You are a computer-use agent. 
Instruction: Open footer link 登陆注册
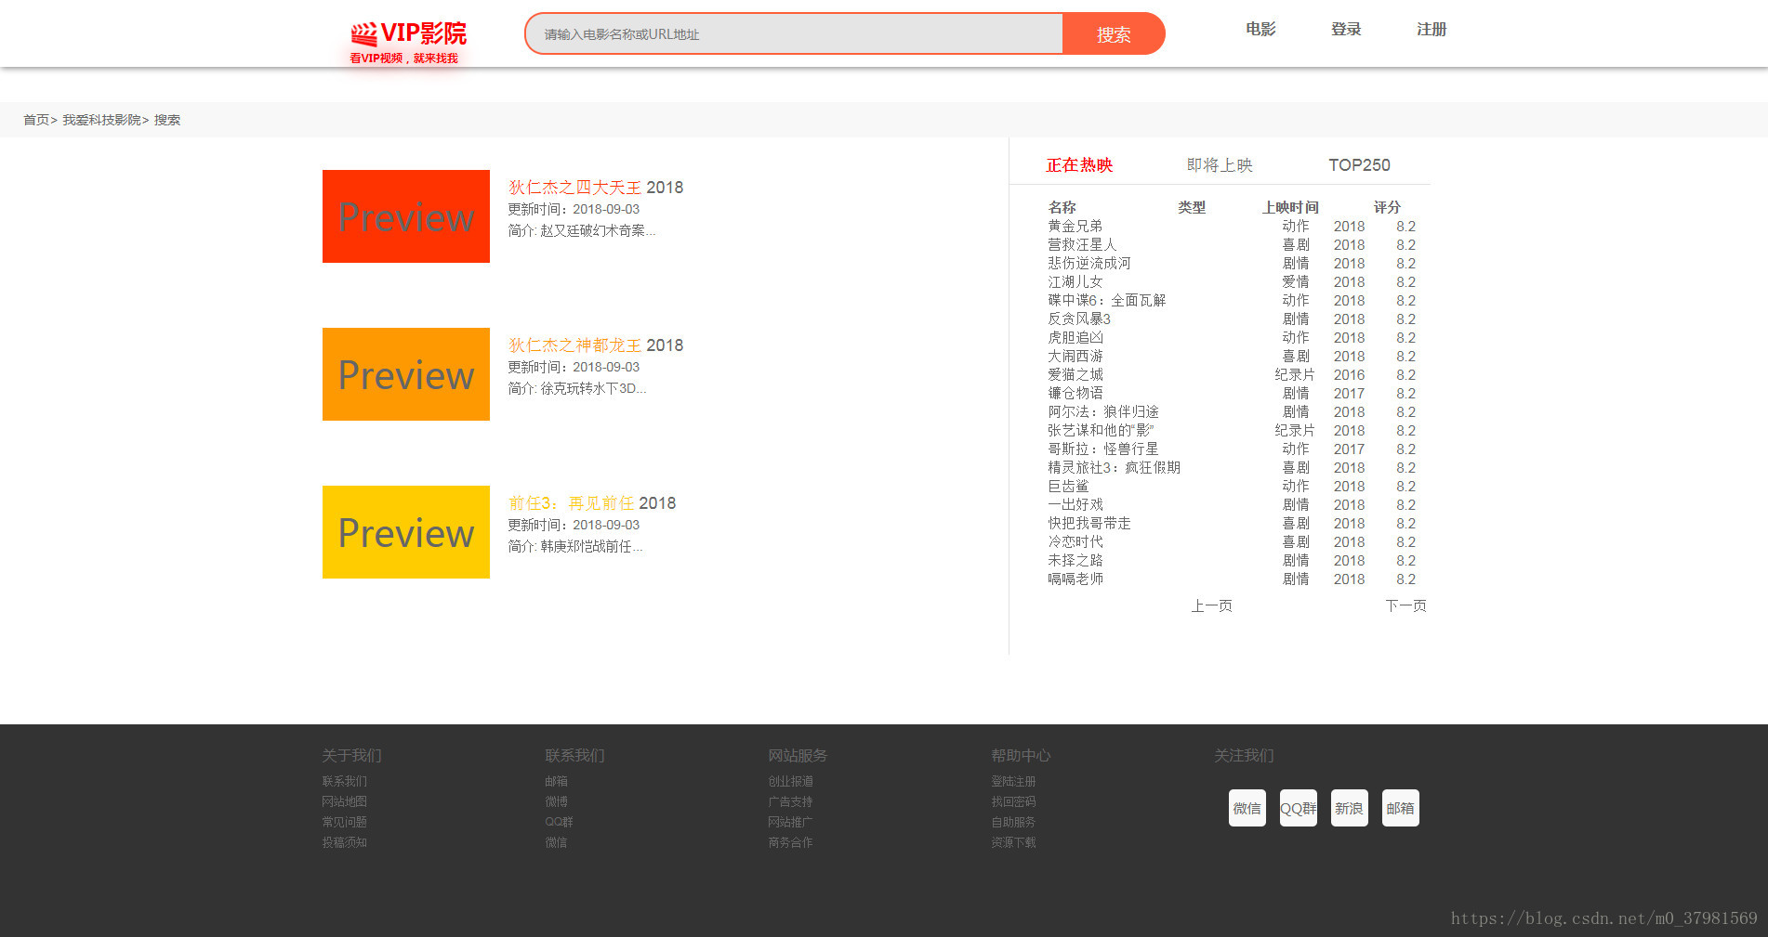pos(1014,781)
